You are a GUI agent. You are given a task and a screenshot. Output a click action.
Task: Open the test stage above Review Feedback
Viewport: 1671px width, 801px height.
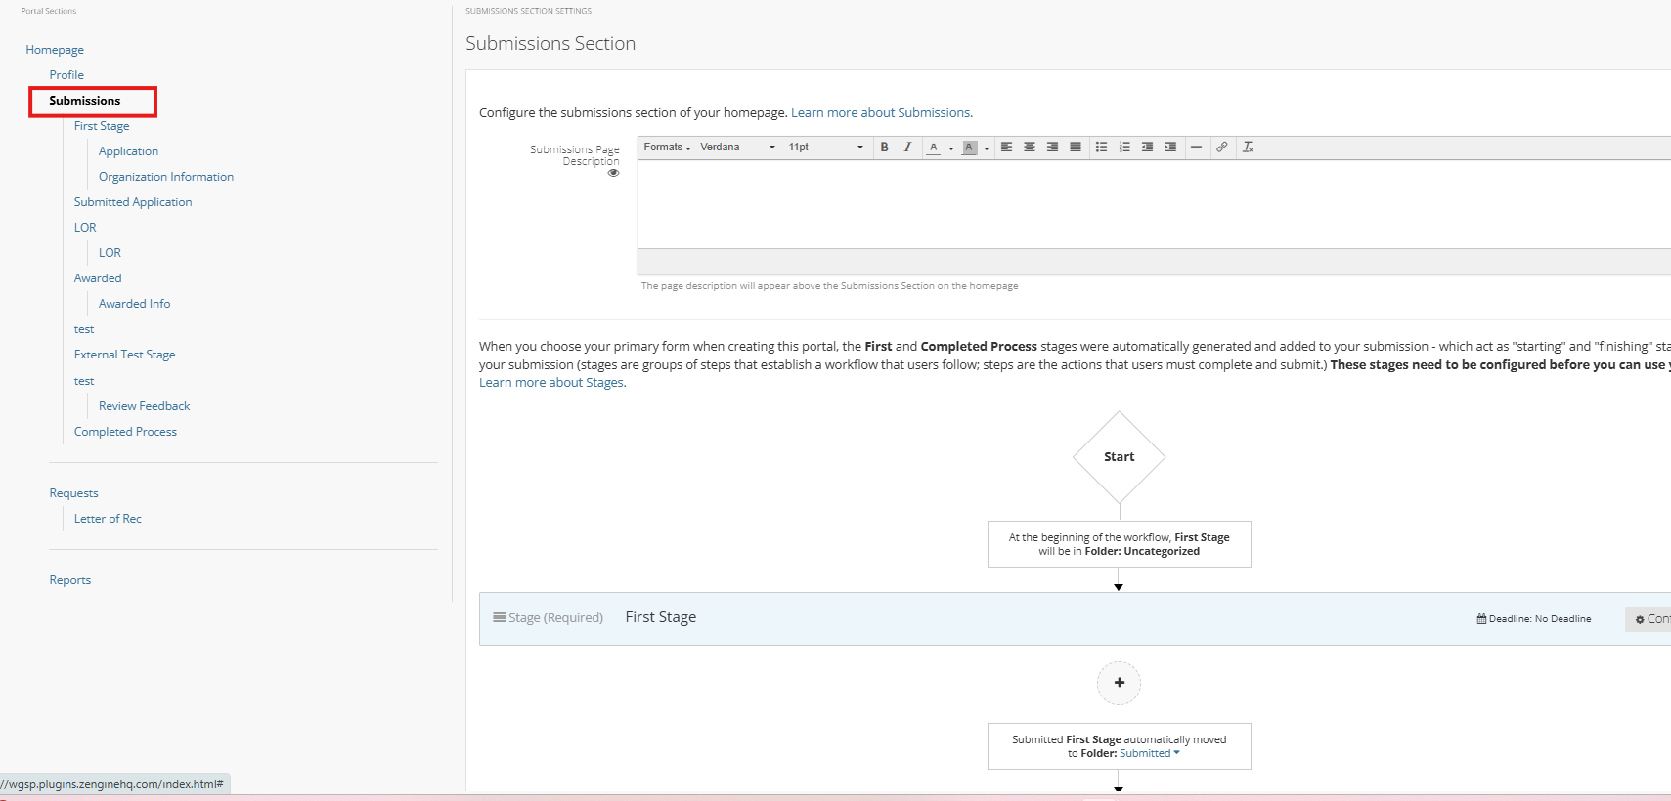coord(84,382)
